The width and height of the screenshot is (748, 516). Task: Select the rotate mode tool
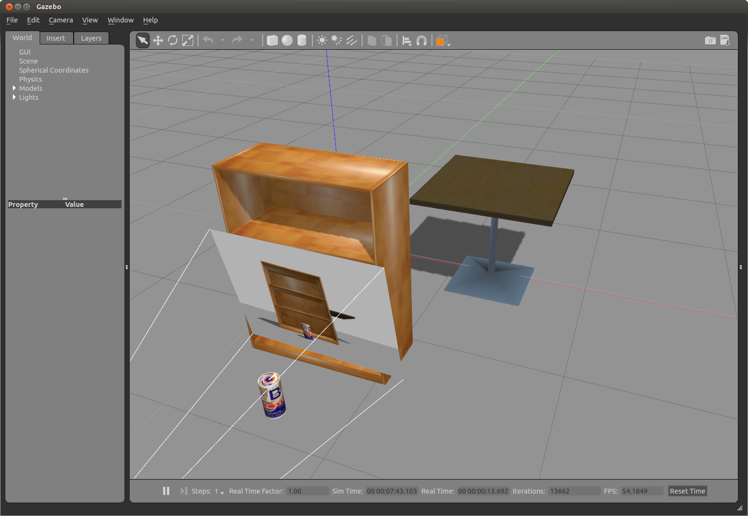tap(173, 41)
